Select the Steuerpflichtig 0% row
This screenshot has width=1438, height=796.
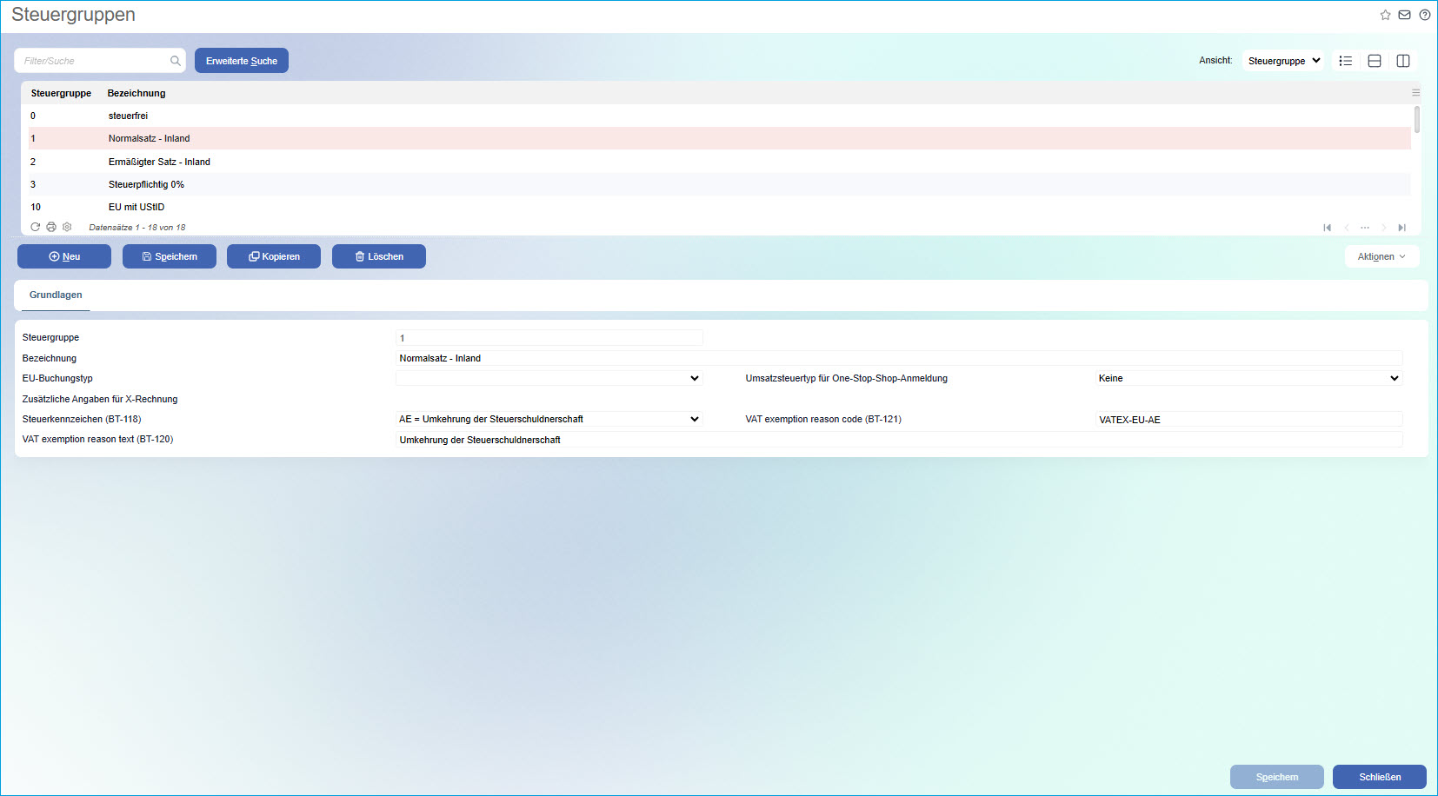point(720,184)
